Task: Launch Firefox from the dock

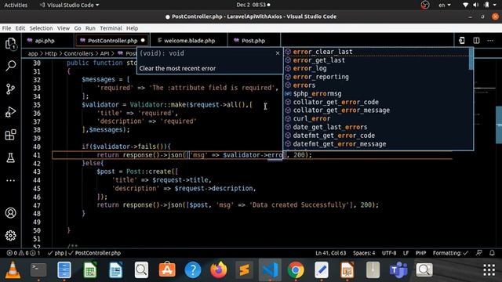Action: tap(219, 270)
